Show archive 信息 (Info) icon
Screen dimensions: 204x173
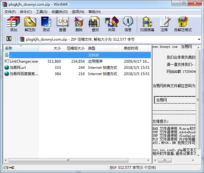128,24
